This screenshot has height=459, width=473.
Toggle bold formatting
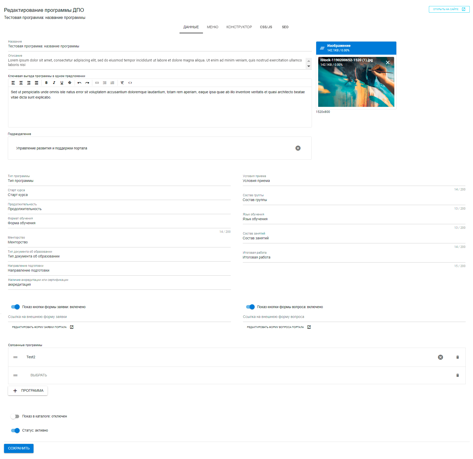coord(46,83)
